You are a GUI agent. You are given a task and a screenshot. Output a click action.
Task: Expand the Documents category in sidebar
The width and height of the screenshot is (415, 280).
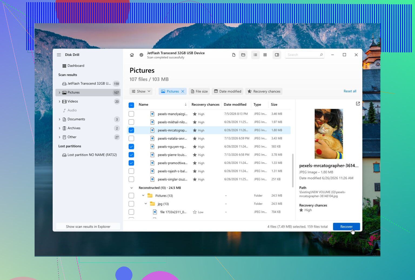point(59,119)
